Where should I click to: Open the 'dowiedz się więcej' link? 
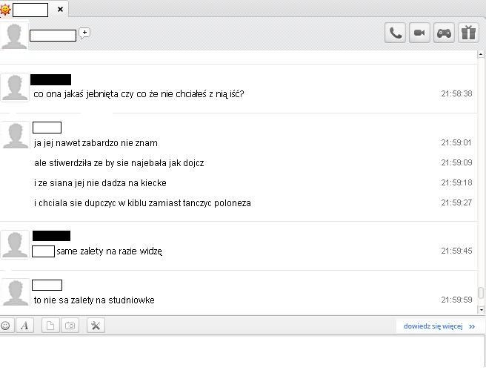tap(433, 326)
